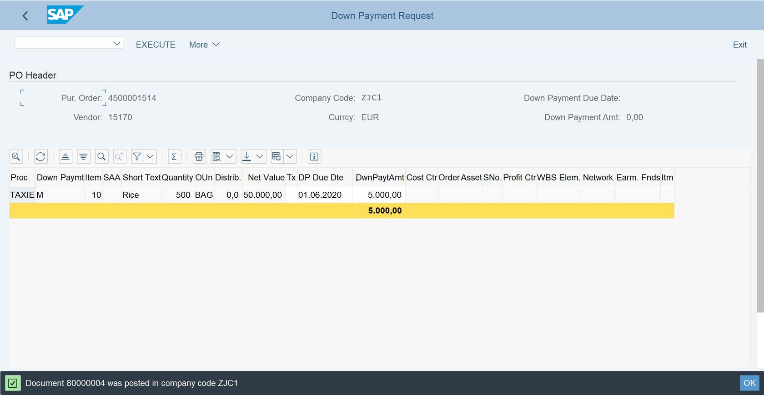Click the WBS Elem. column header
The width and height of the screenshot is (764, 395).
pyautogui.click(x=558, y=178)
